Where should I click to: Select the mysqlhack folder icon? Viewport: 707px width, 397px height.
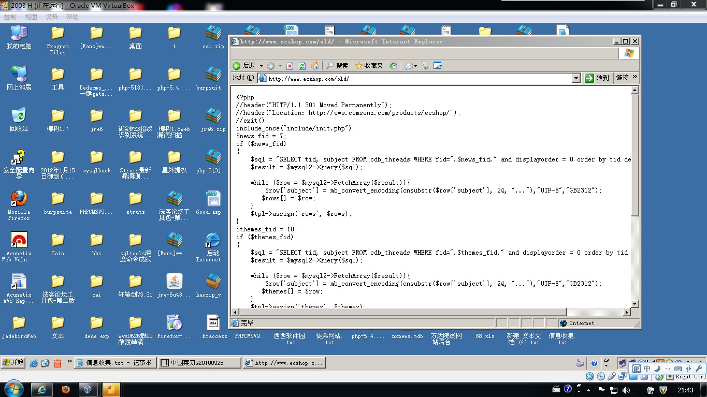(x=97, y=161)
